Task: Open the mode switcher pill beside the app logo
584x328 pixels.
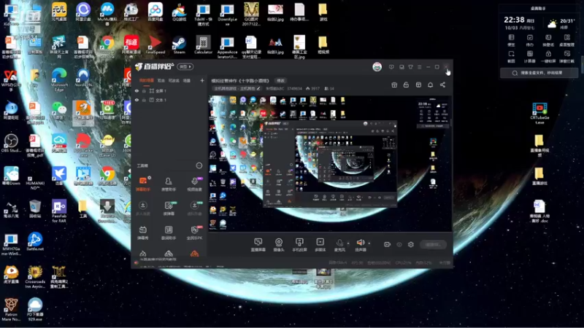Action: click(x=185, y=66)
